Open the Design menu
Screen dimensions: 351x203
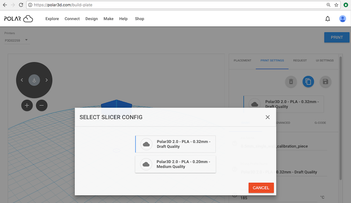[x=92, y=19]
